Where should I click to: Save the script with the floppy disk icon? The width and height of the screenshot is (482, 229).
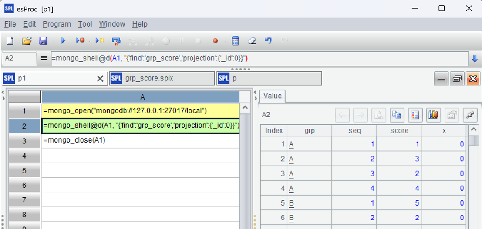43,41
